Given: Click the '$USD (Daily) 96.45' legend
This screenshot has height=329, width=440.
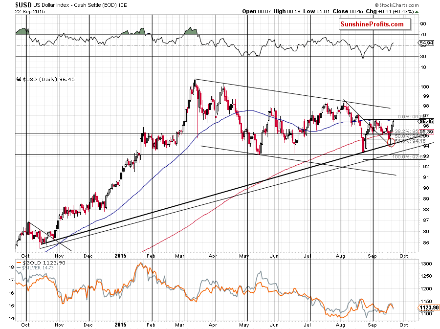Looking at the screenshot, I should click(49, 79).
